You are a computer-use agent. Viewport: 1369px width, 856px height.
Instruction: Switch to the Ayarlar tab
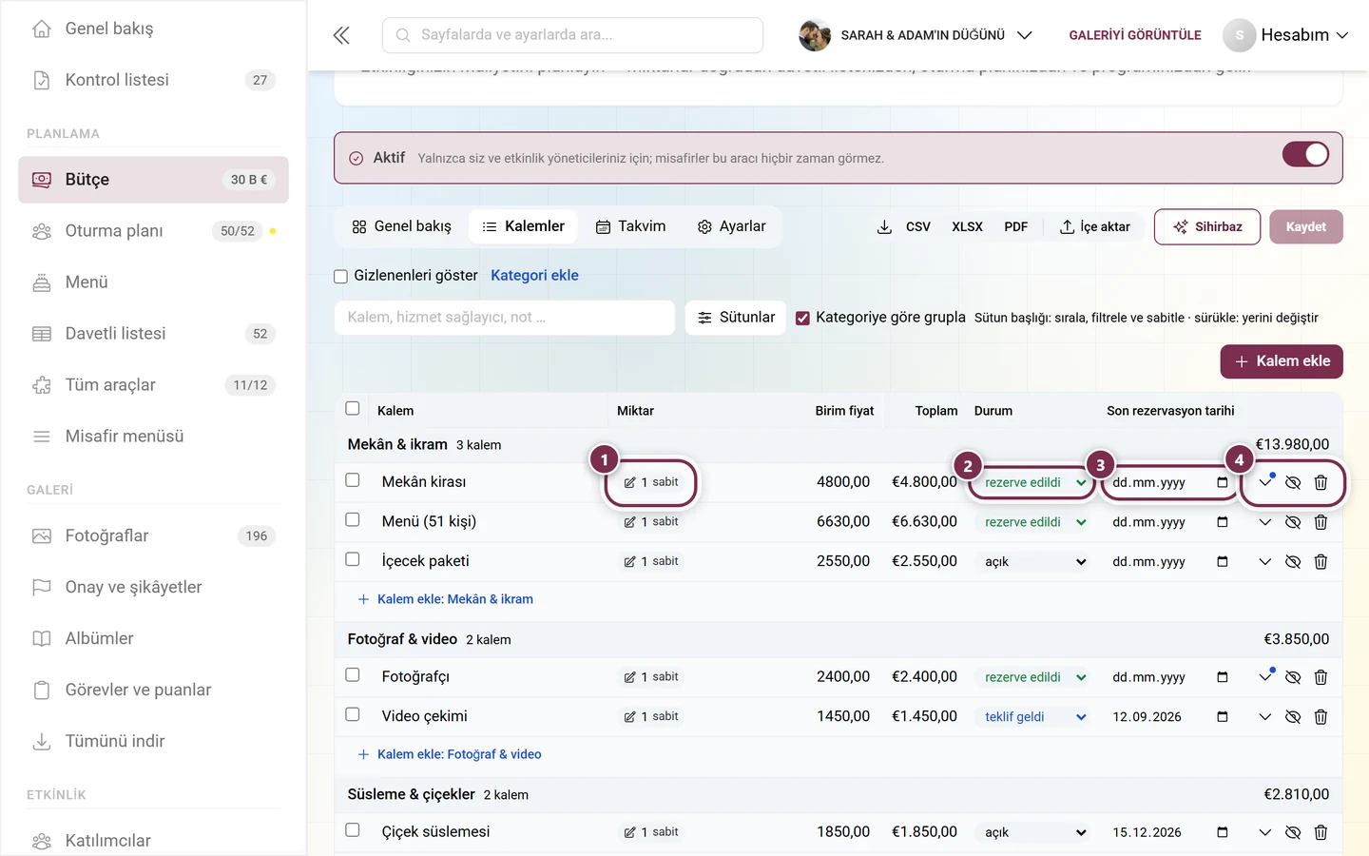click(x=731, y=226)
